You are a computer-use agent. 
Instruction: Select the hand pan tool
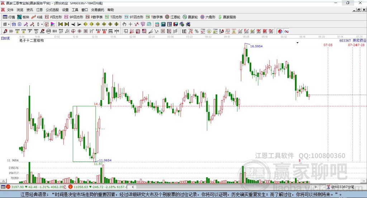click(x=124, y=24)
